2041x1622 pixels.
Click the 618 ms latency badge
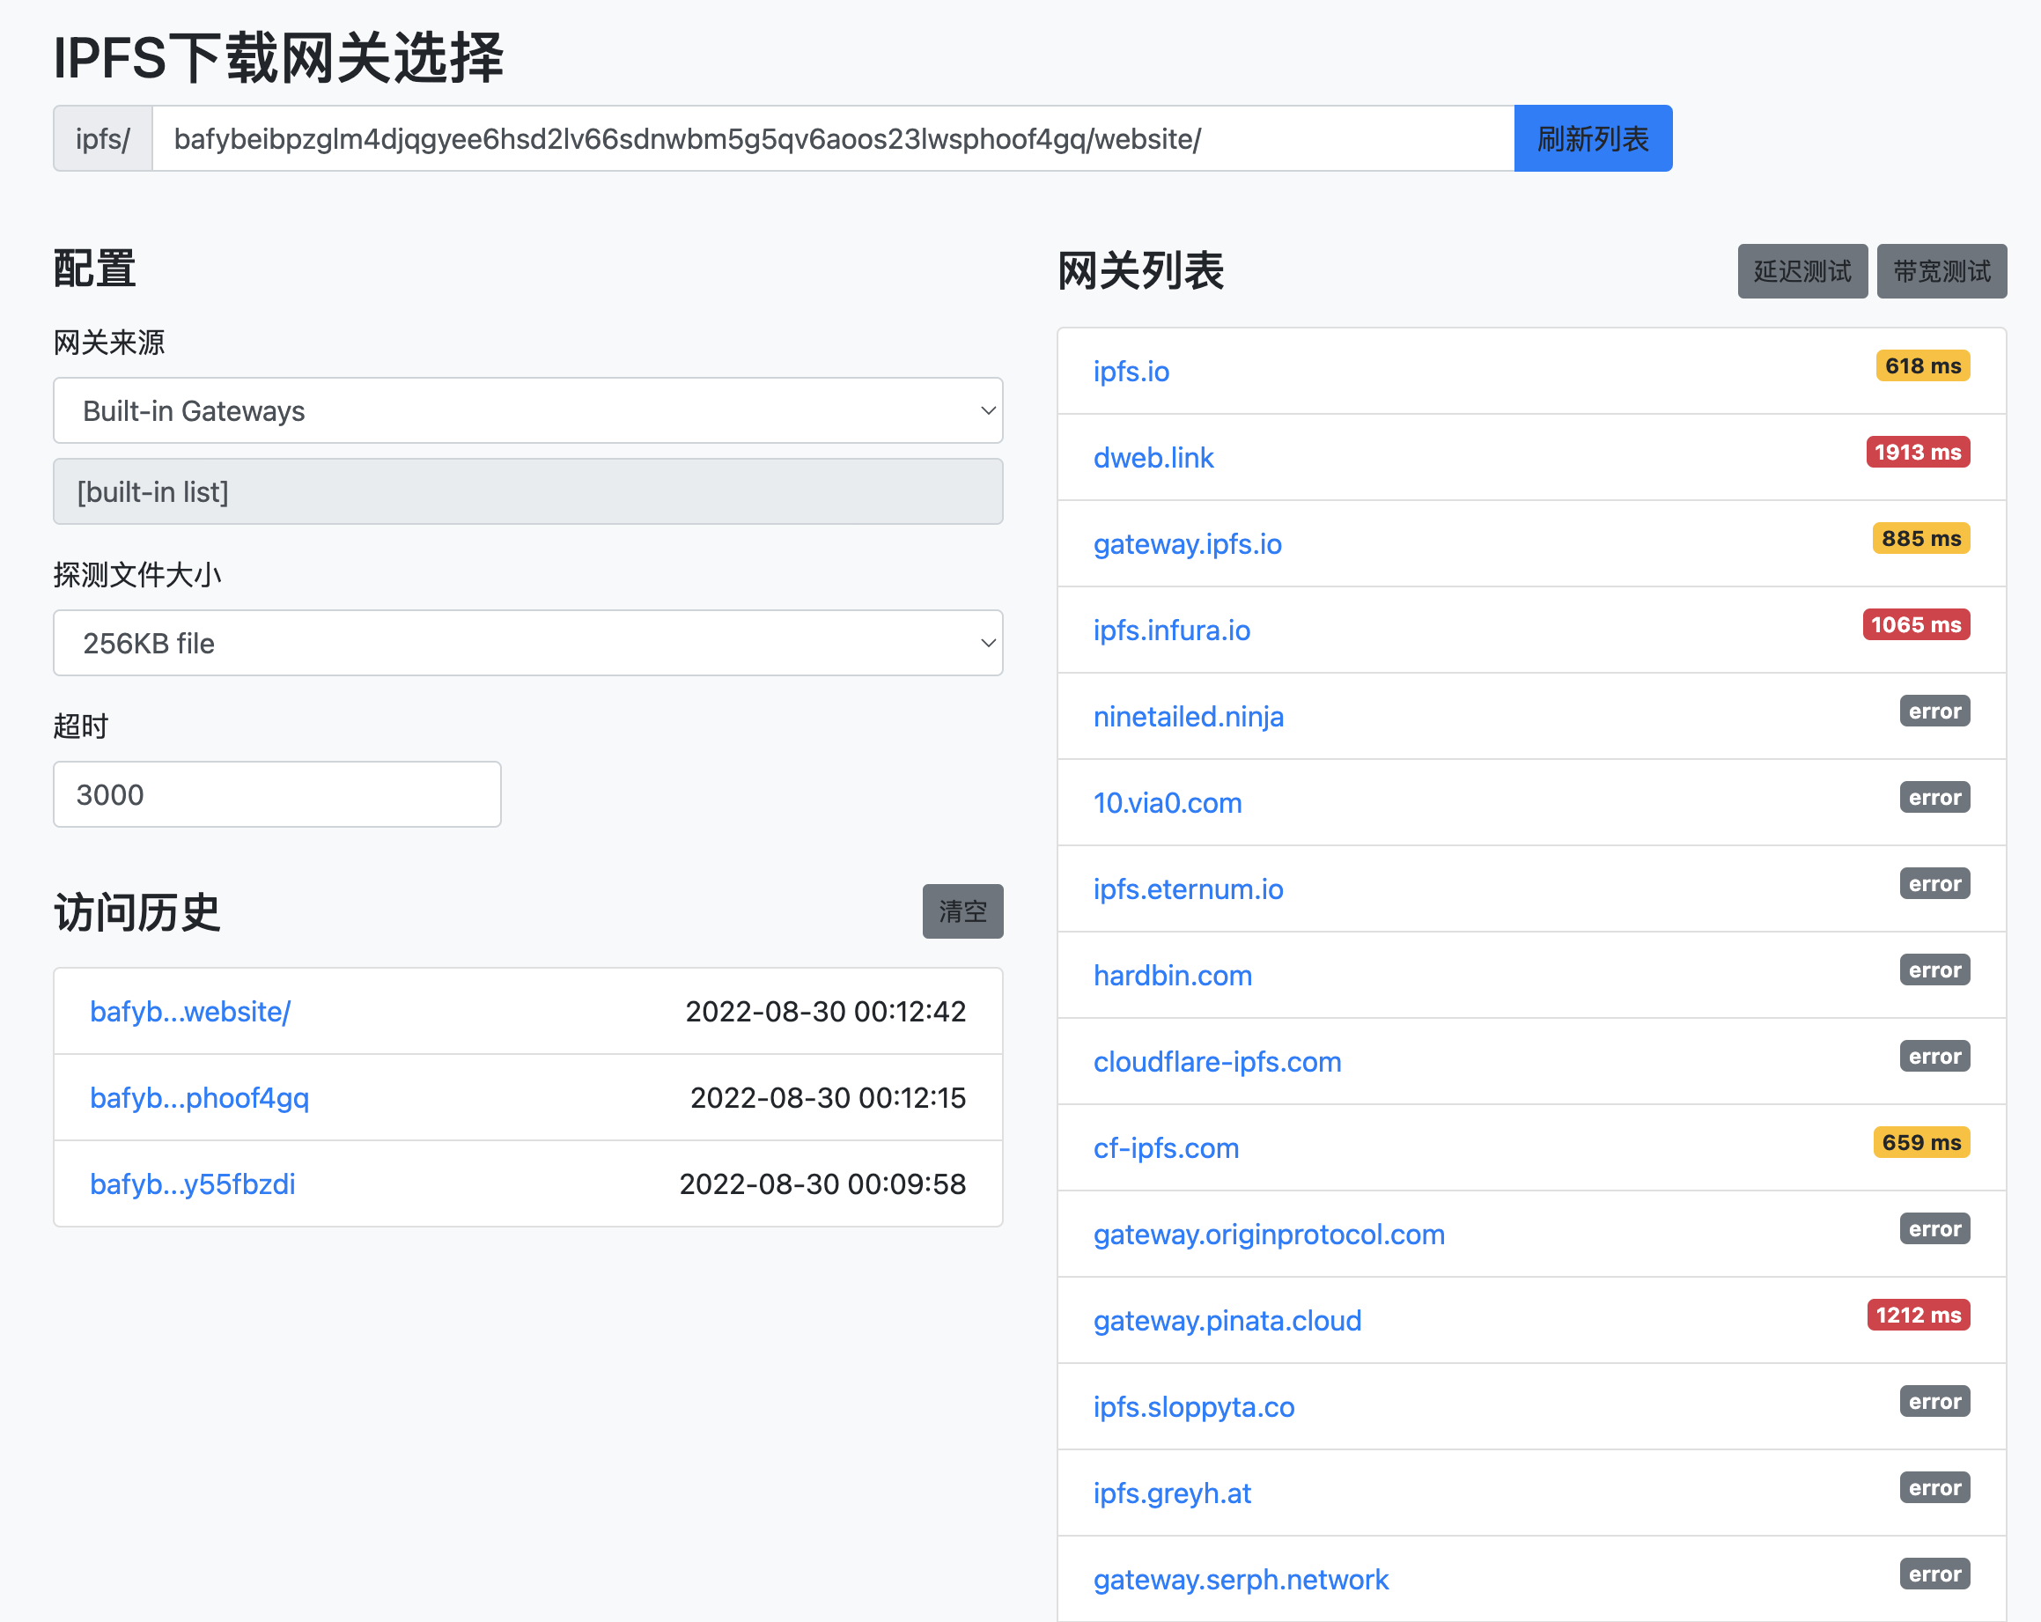coord(1922,366)
